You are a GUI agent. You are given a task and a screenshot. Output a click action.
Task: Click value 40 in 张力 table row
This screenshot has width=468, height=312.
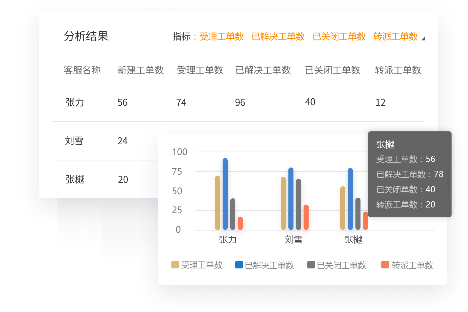coord(310,102)
